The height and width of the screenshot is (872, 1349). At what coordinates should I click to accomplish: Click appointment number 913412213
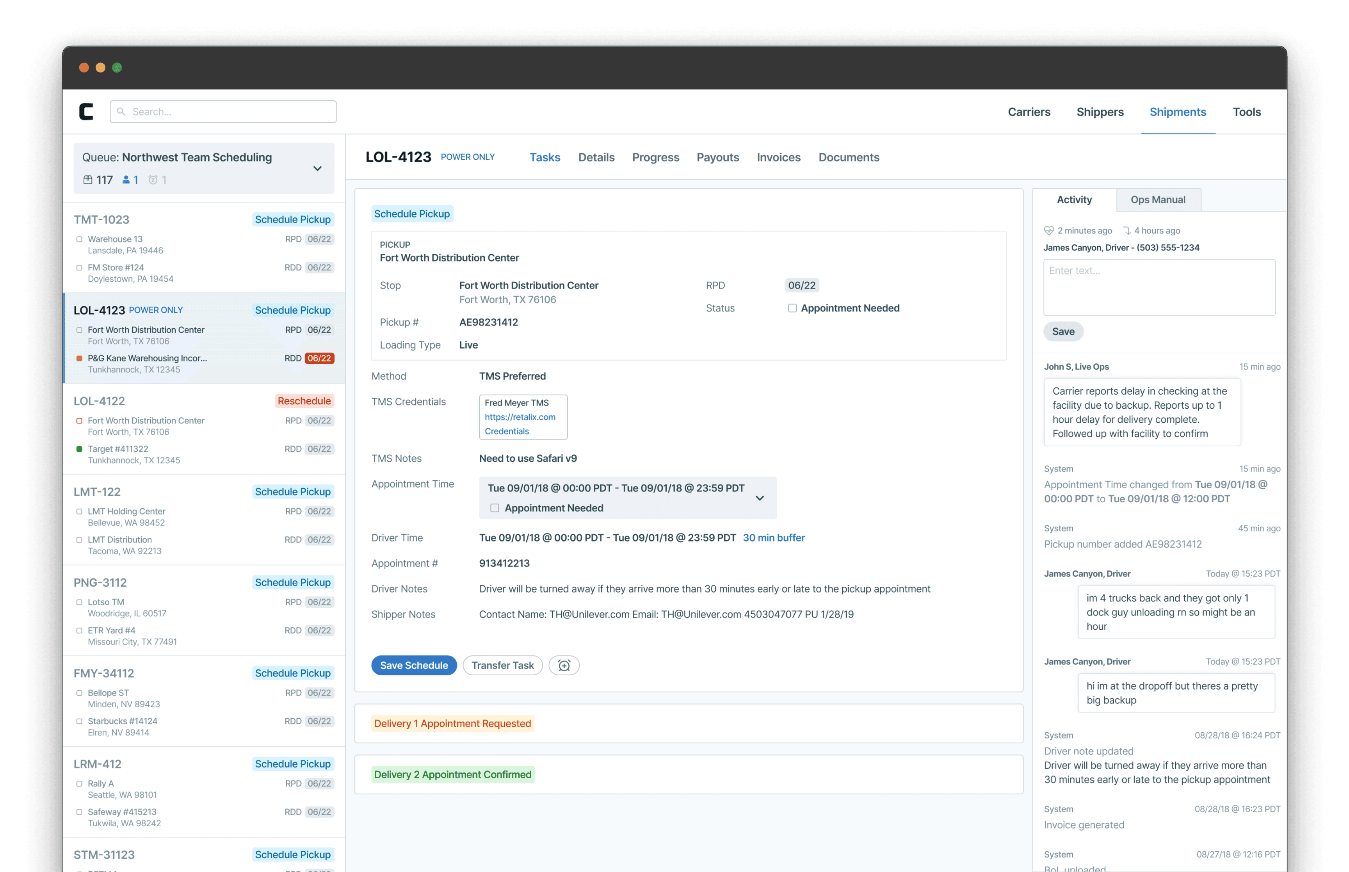point(504,563)
